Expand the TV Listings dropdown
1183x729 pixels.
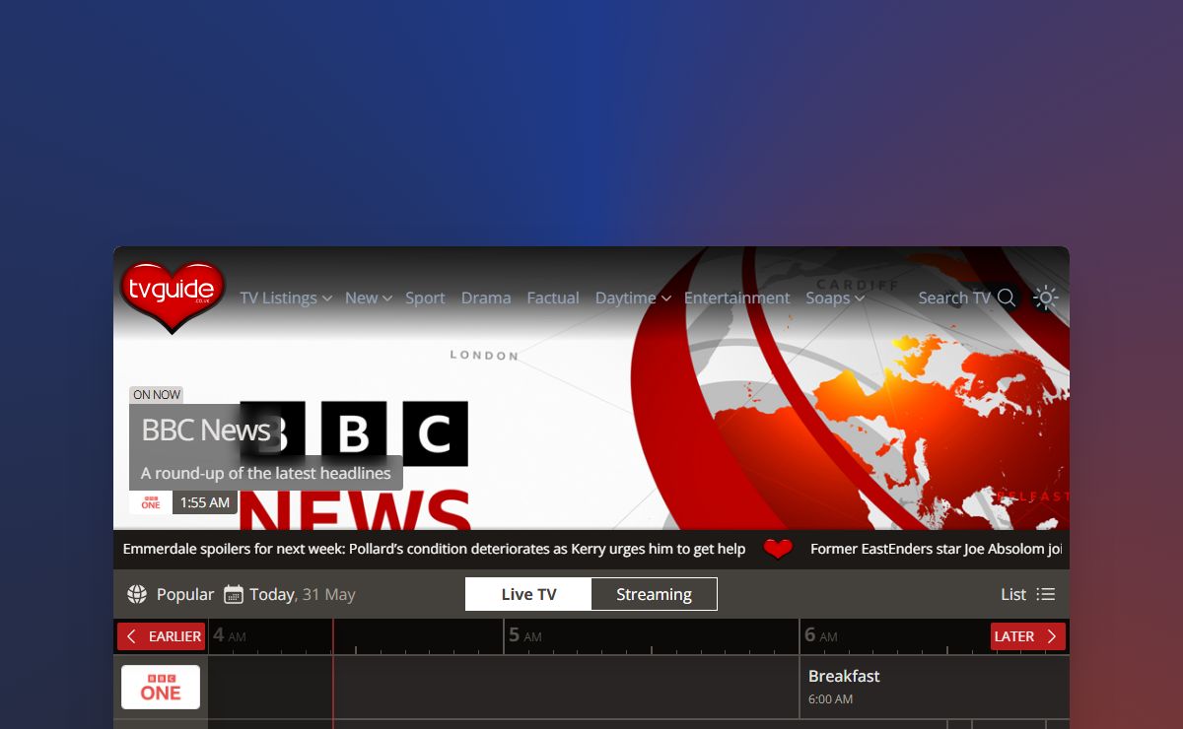286,298
